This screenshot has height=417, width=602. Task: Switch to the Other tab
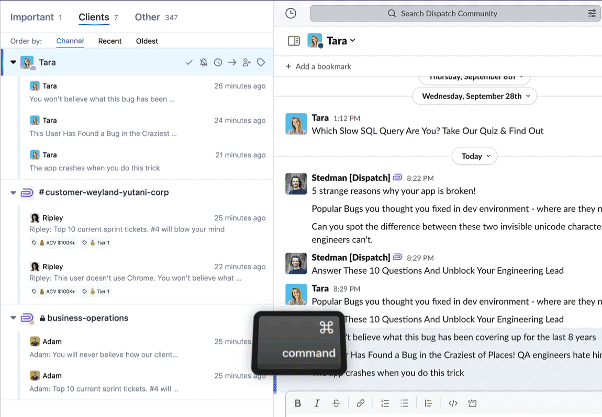click(156, 17)
